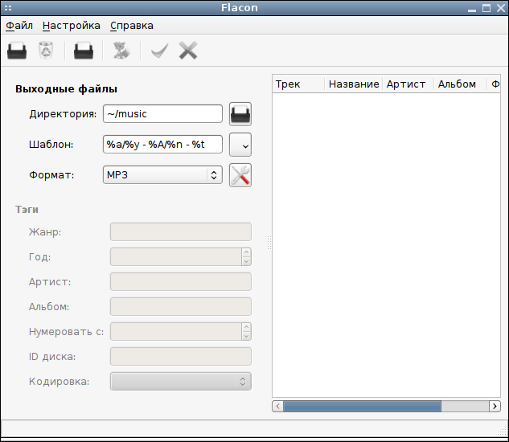The width and height of the screenshot is (509, 442).
Task: Focus the Нумеровать с spin box field
Action: tap(175, 331)
